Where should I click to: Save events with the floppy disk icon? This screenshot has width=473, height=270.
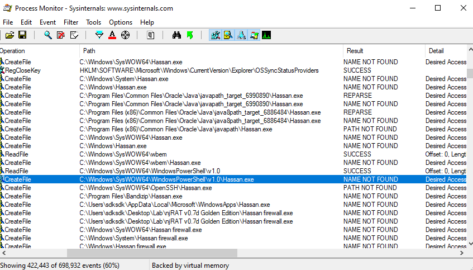tap(22, 35)
